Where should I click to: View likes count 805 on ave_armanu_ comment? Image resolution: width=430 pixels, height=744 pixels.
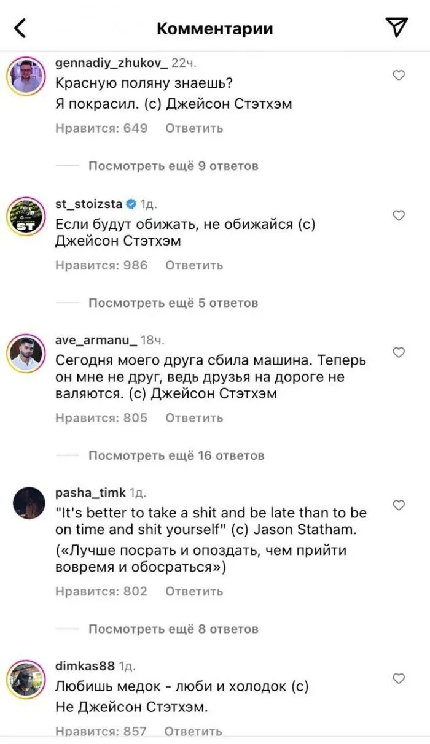101,418
